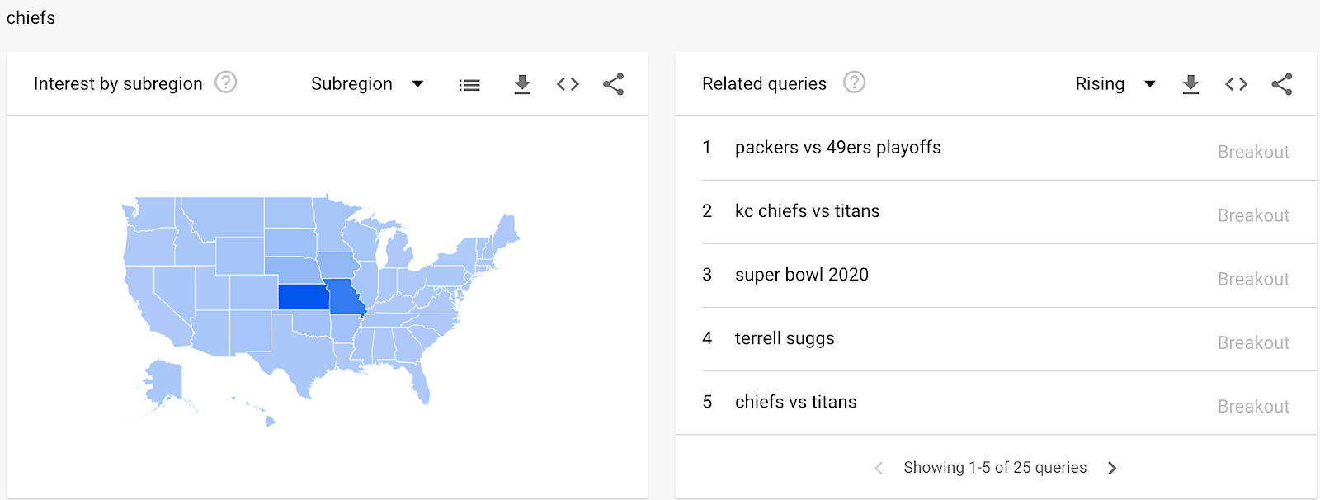Open embed code for Related queries

point(1236,83)
